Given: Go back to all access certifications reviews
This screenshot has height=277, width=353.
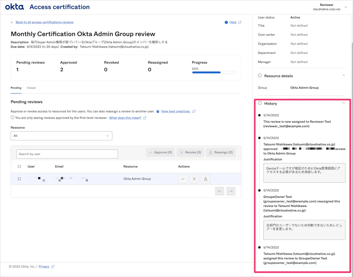Looking at the screenshot, I should pyautogui.click(x=44, y=22).
